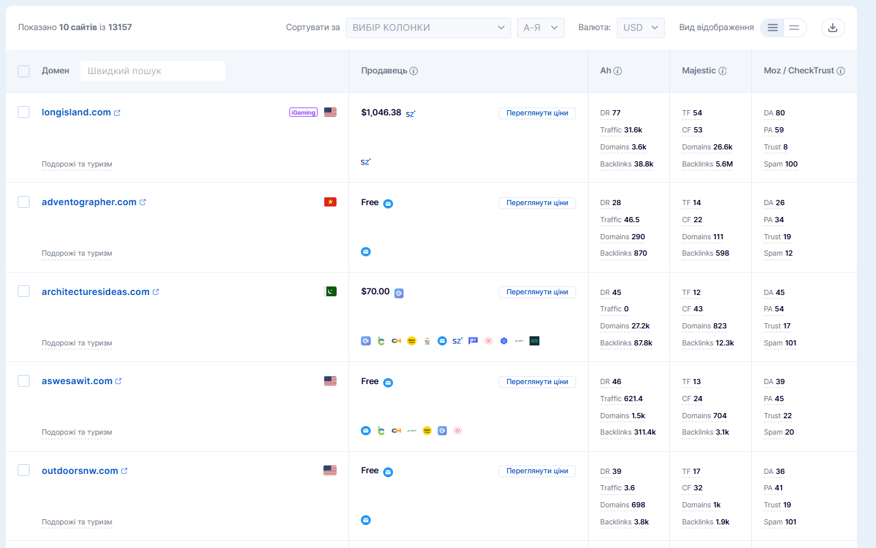
Task: Download the site list via download icon
Action: [x=833, y=28]
